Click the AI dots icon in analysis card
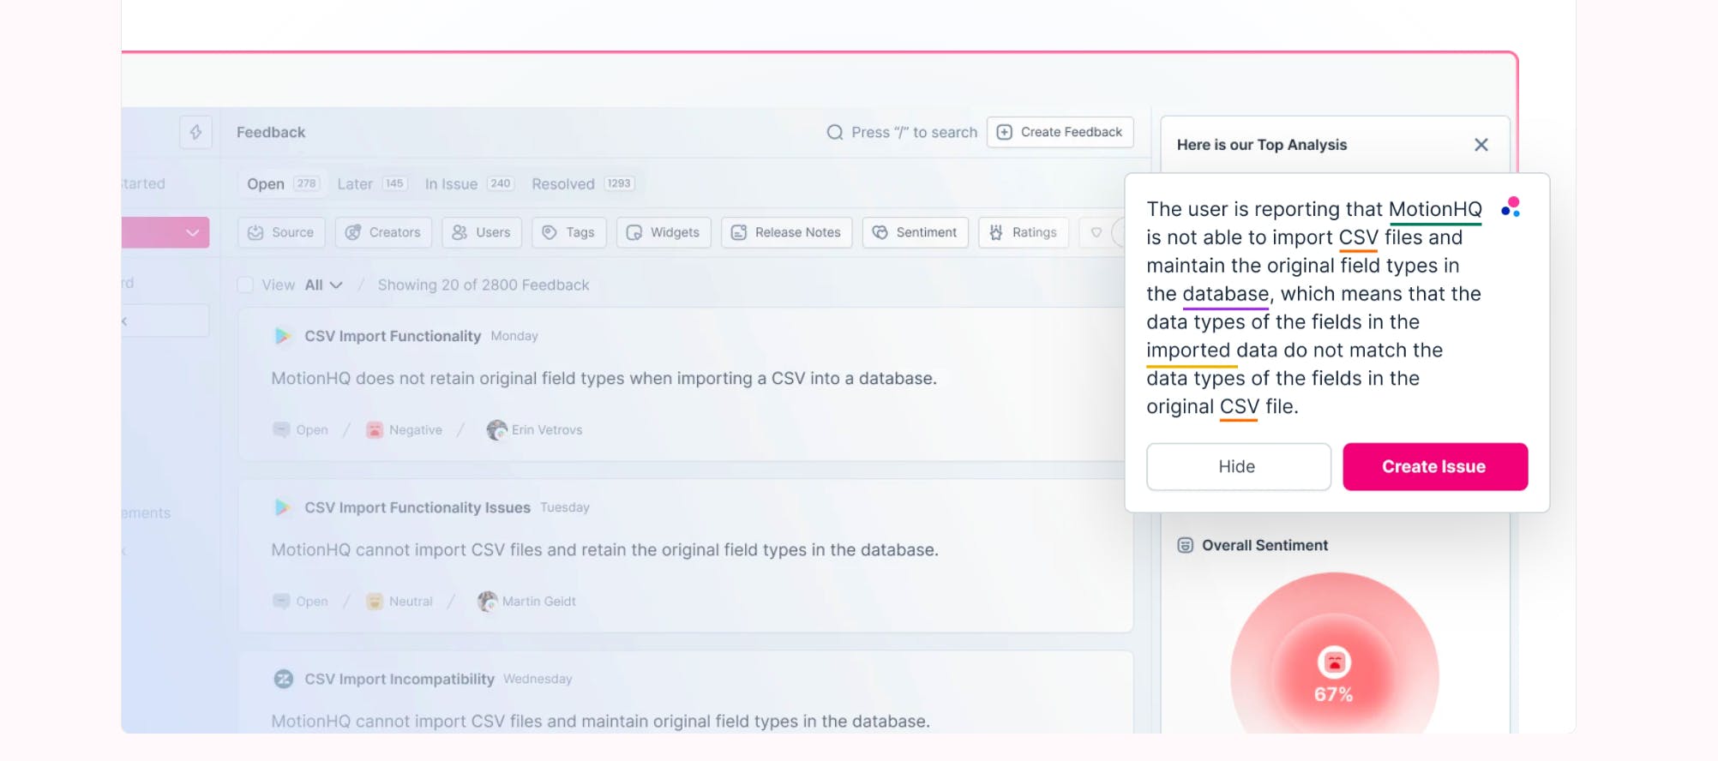Image resolution: width=1718 pixels, height=761 pixels. pyautogui.click(x=1511, y=207)
